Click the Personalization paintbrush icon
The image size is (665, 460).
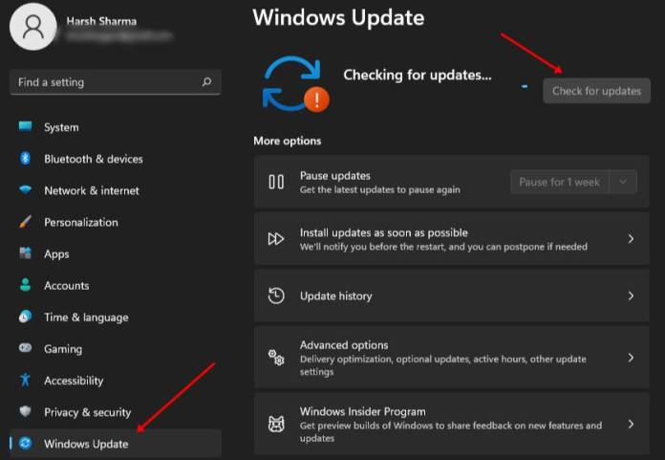coord(25,222)
